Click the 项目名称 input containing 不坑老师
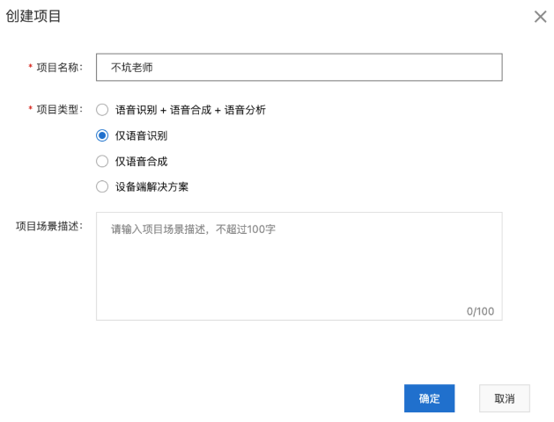 pyautogui.click(x=299, y=67)
